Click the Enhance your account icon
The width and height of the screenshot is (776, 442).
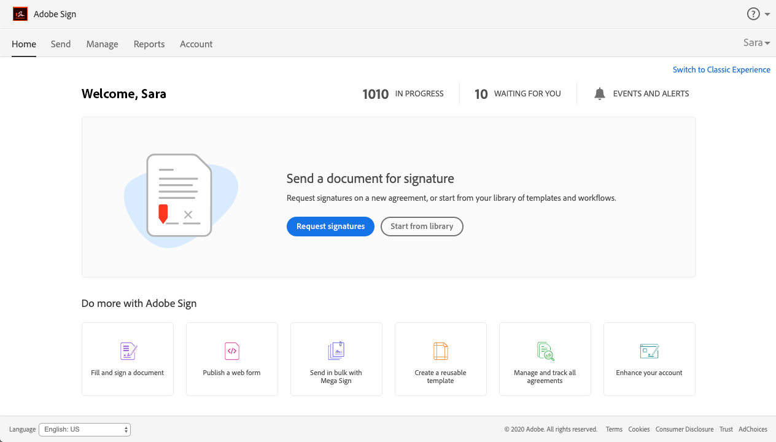click(649, 351)
